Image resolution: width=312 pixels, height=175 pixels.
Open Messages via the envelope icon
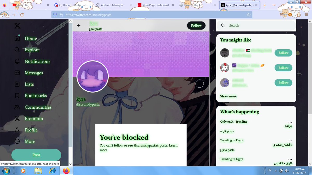point(17,73)
